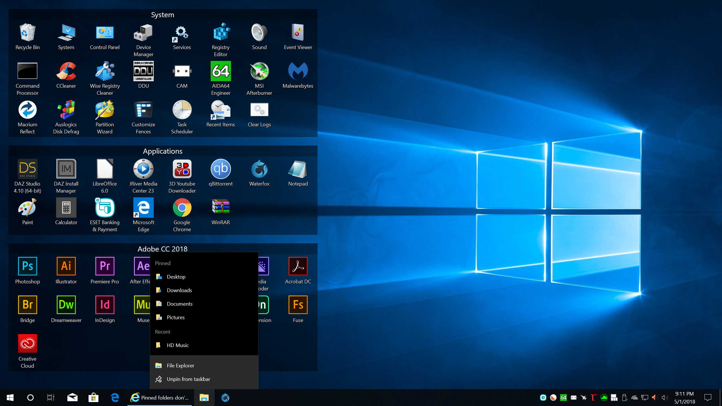
Task: Launch JRiver Media Center 23
Action: (x=143, y=176)
